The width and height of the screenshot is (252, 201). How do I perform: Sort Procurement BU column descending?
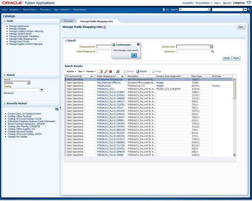(94, 76)
